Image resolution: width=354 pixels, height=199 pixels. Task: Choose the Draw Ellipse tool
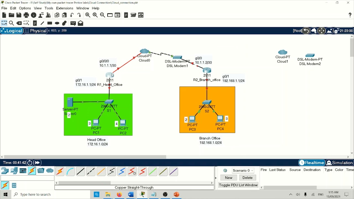pyautogui.click(x=57, y=23)
